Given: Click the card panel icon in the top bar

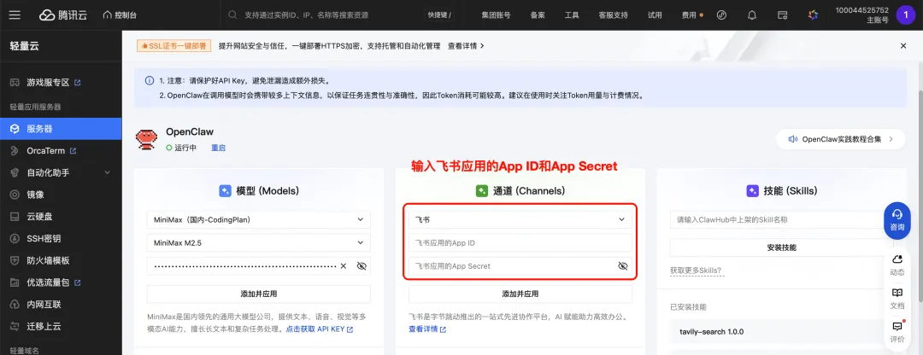Looking at the screenshot, I should point(782,15).
